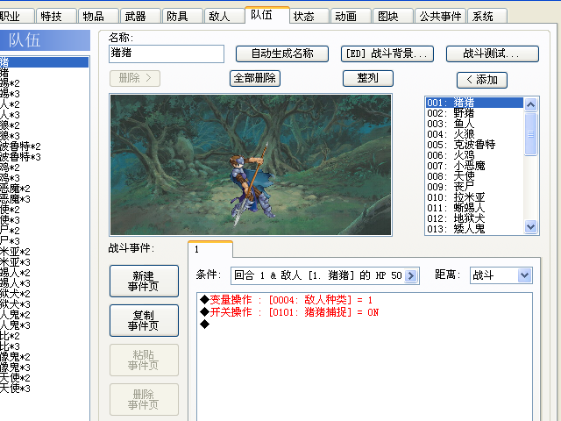This screenshot has width=561, height=421.
Task: Select enemy 011: 蜥蜴人
Action: [x=474, y=208]
